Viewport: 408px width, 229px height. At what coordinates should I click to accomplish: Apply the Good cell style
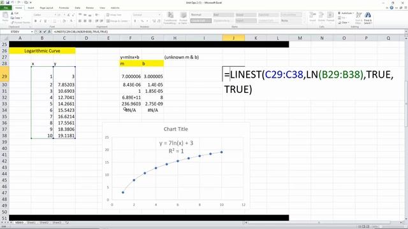point(246,15)
